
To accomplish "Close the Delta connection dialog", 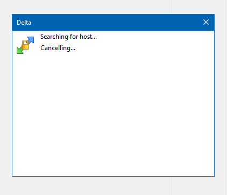I will tap(206, 22).
